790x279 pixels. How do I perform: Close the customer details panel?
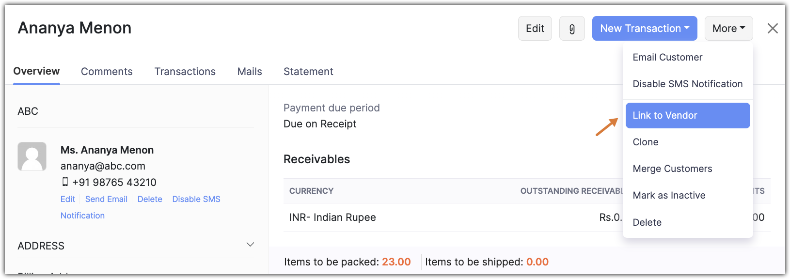773,29
